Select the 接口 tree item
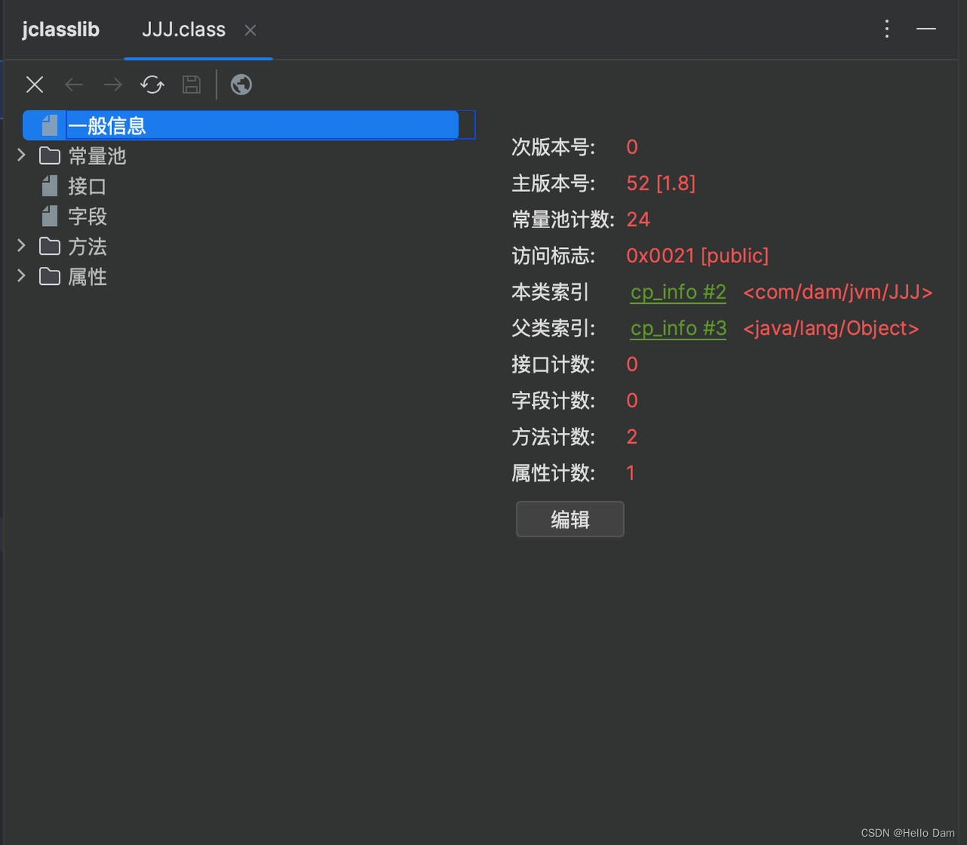This screenshot has width=967, height=845. click(74, 186)
